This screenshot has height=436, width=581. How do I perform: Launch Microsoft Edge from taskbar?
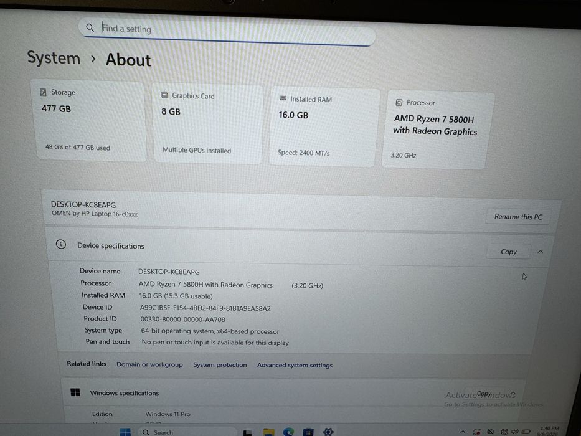pos(288,432)
